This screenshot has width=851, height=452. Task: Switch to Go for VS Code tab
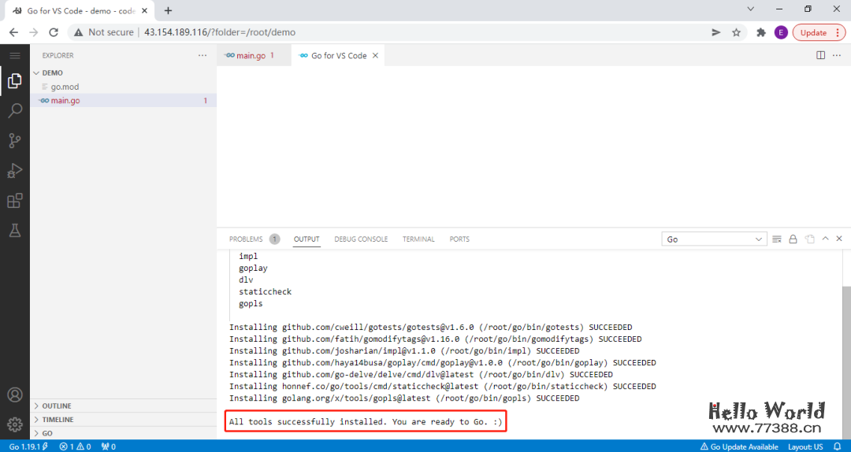click(338, 55)
